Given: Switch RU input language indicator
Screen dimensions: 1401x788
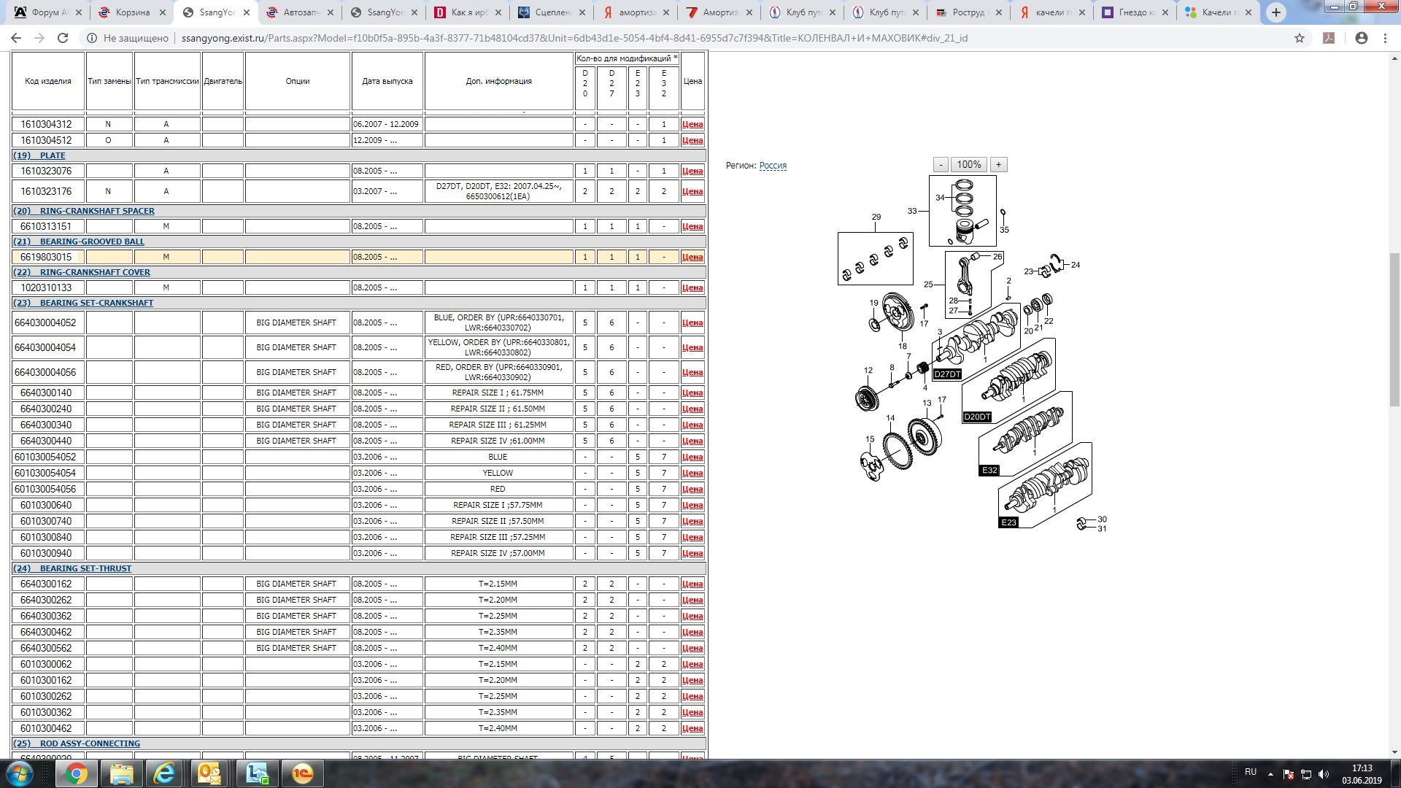Looking at the screenshot, I should pyautogui.click(x=1251, y=772).
